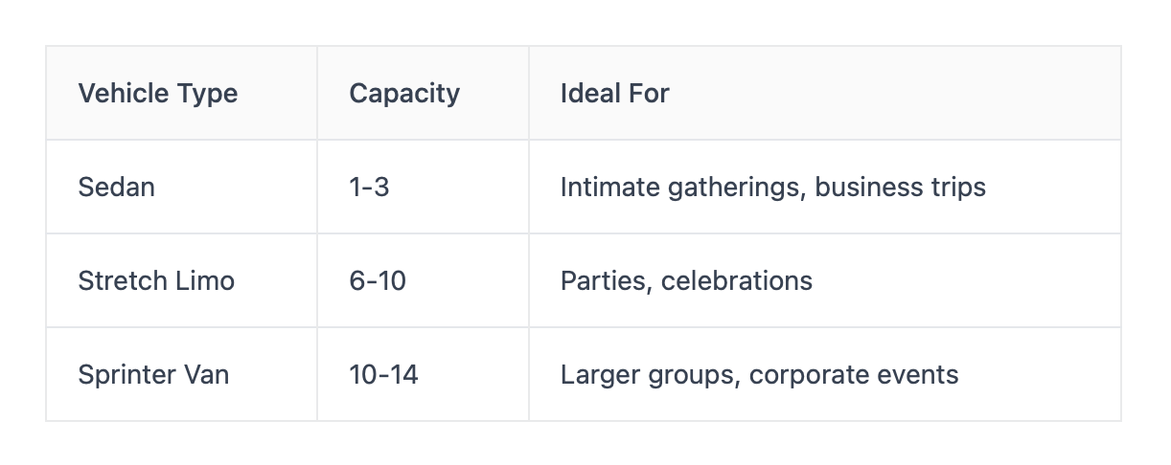
Task: Click the 10-14 capacity value
Action: tap(383, 374)
